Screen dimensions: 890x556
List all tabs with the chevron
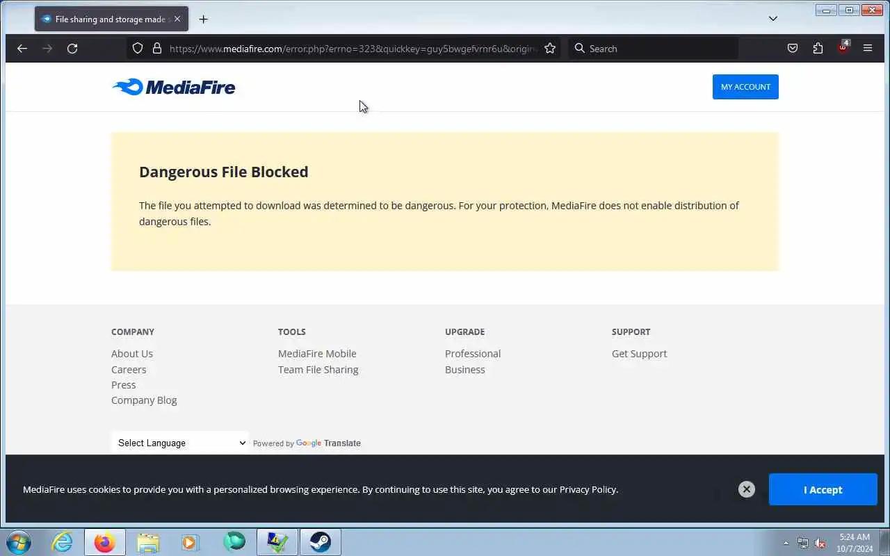(772, 19)
